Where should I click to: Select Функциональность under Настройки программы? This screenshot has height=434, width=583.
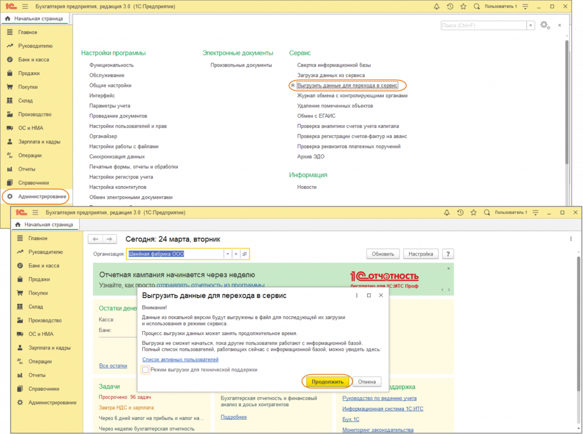tap(112, 65)
